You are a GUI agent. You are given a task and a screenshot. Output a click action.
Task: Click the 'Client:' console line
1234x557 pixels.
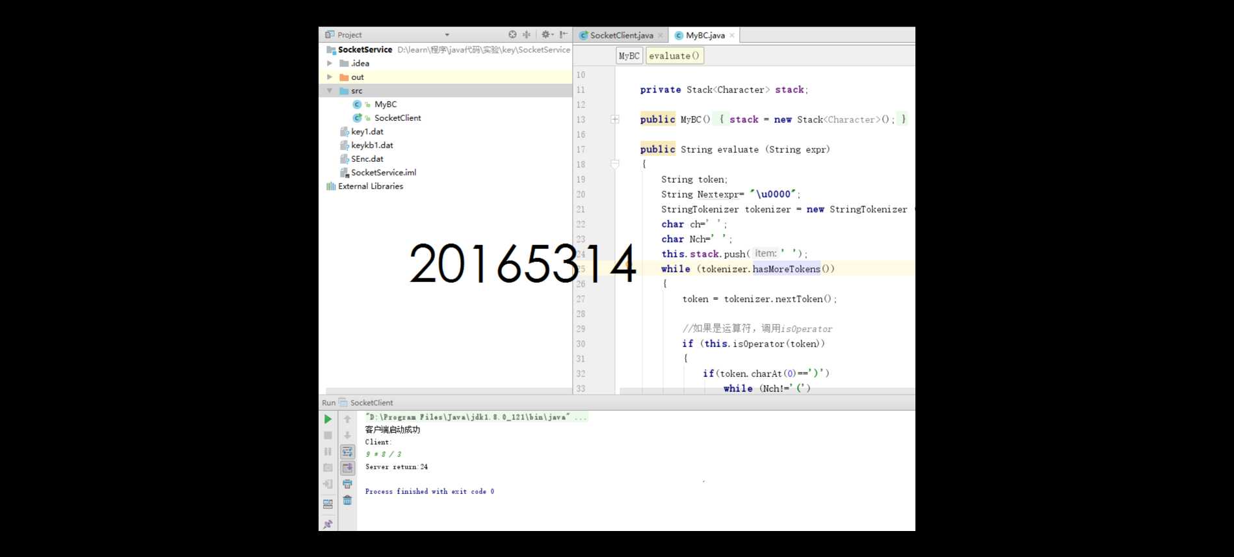(x=378, y=442)
